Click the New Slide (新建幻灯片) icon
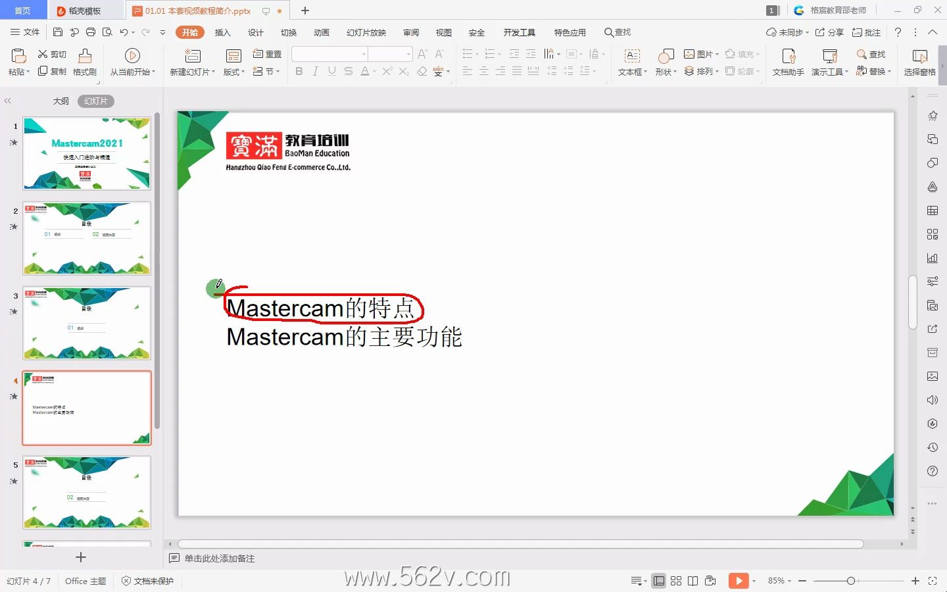The width and height of the screenshot is (947, 592). click(x=193, y=56)
